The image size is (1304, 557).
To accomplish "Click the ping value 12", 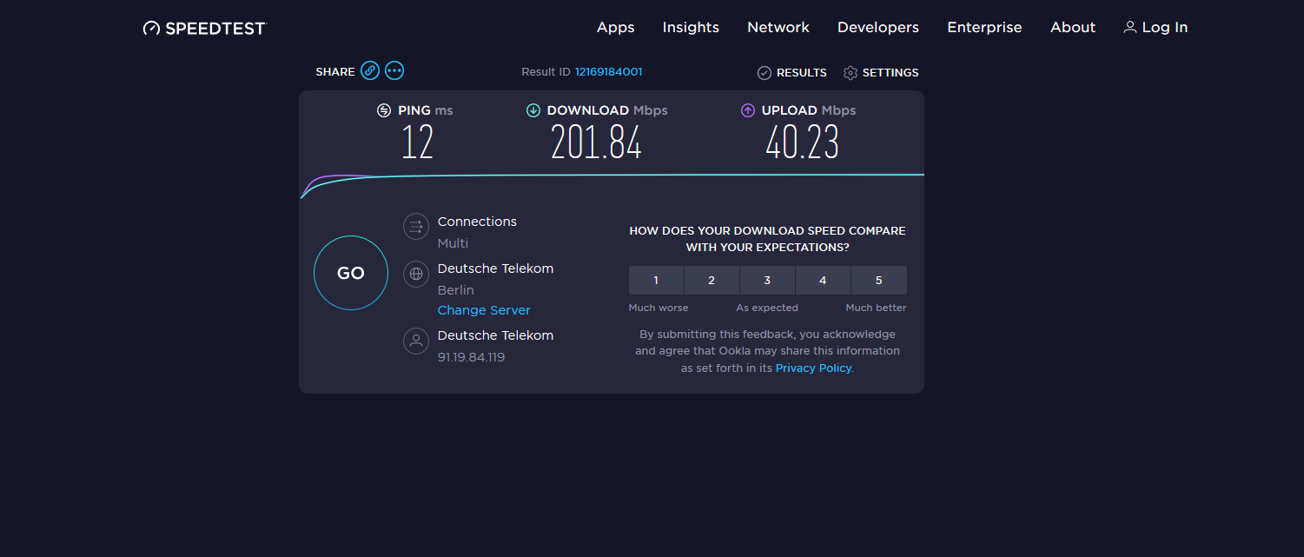I will click(x=417, y=143).
